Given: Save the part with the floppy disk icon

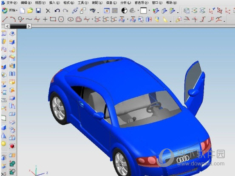Looking at the screenshot, I should (38, 11).
